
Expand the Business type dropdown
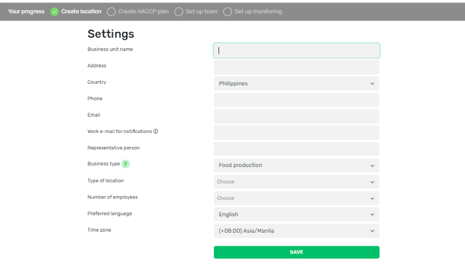pyautogui.click(x=296, y=165)
